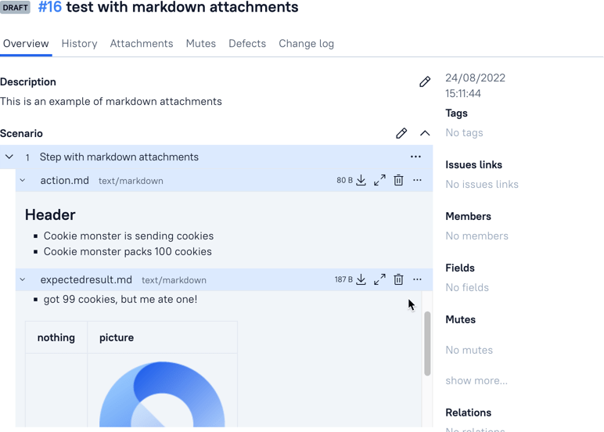Viewport: 604px width, 432px height.
Task: Edit the Description with pencil icon
Action: point(425,81)
